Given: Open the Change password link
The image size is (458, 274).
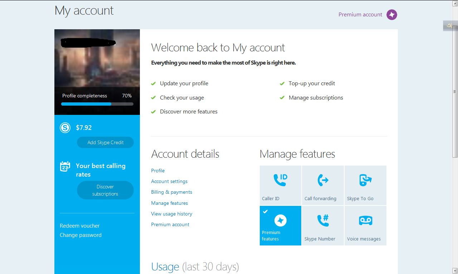Looking at the screenshot, I should point(81,235).
